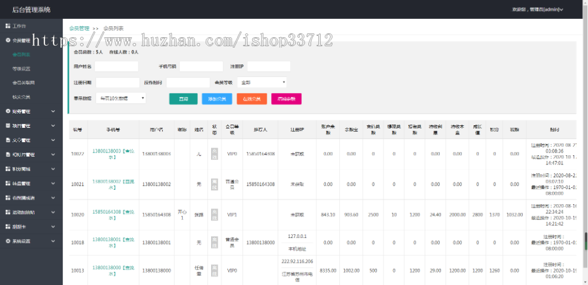This screenshot has width=588, height=285.
Task: Expand the 运动加油站 menu chevron
Action: click(53, 213)
